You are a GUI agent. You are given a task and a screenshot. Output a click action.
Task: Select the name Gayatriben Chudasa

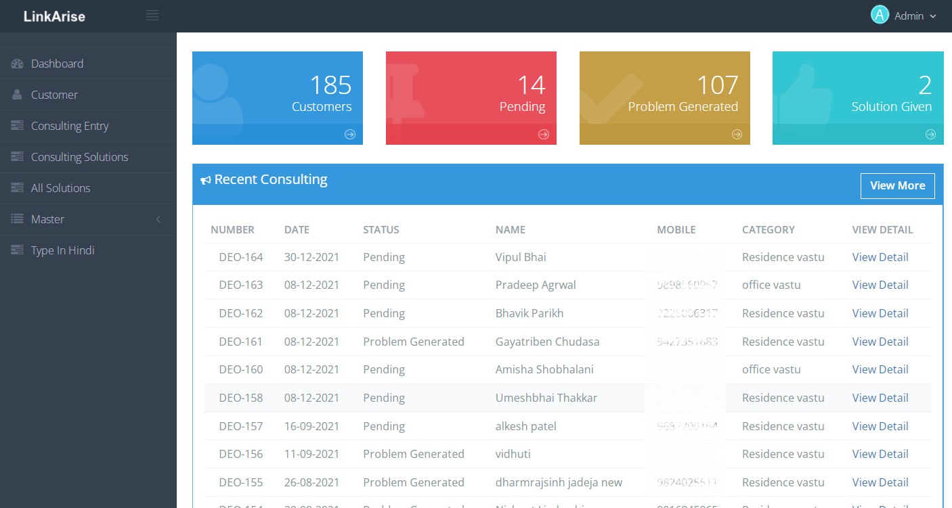coord(548,342)
